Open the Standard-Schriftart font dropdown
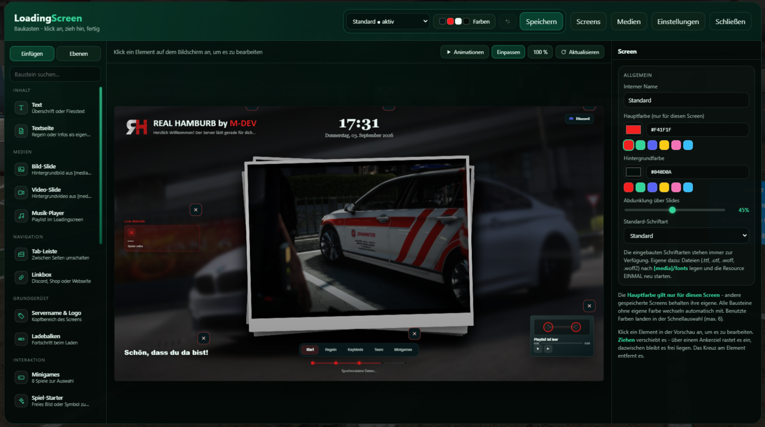Screen dimensions: 765x427 point(686,236)
